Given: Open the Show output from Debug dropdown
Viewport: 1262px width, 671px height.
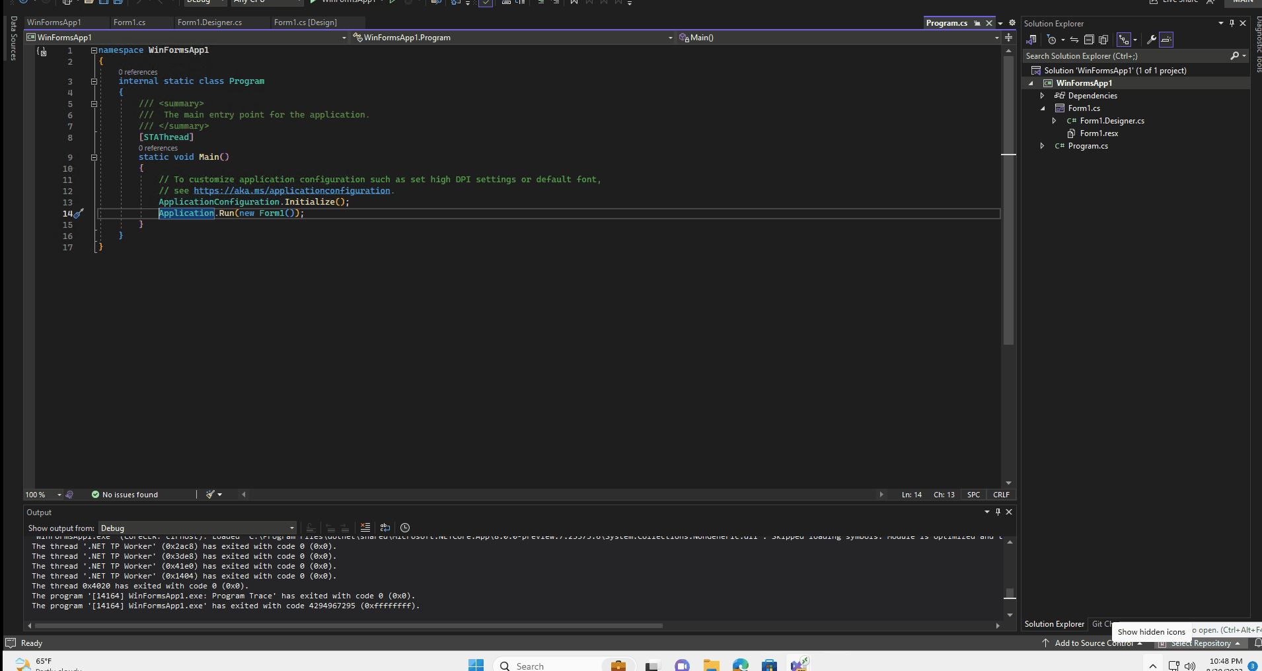Looking at the screenshot, I should [x=197, y=528].
